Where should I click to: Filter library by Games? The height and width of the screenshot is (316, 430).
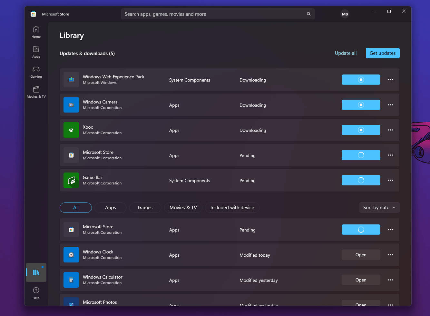tap(145, 208)
